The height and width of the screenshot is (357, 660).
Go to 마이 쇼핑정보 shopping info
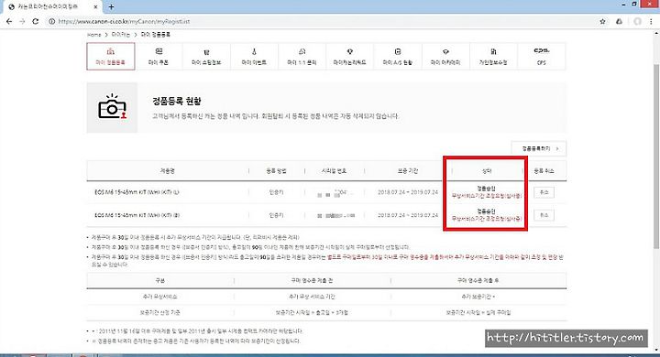(x=206, y=57)
